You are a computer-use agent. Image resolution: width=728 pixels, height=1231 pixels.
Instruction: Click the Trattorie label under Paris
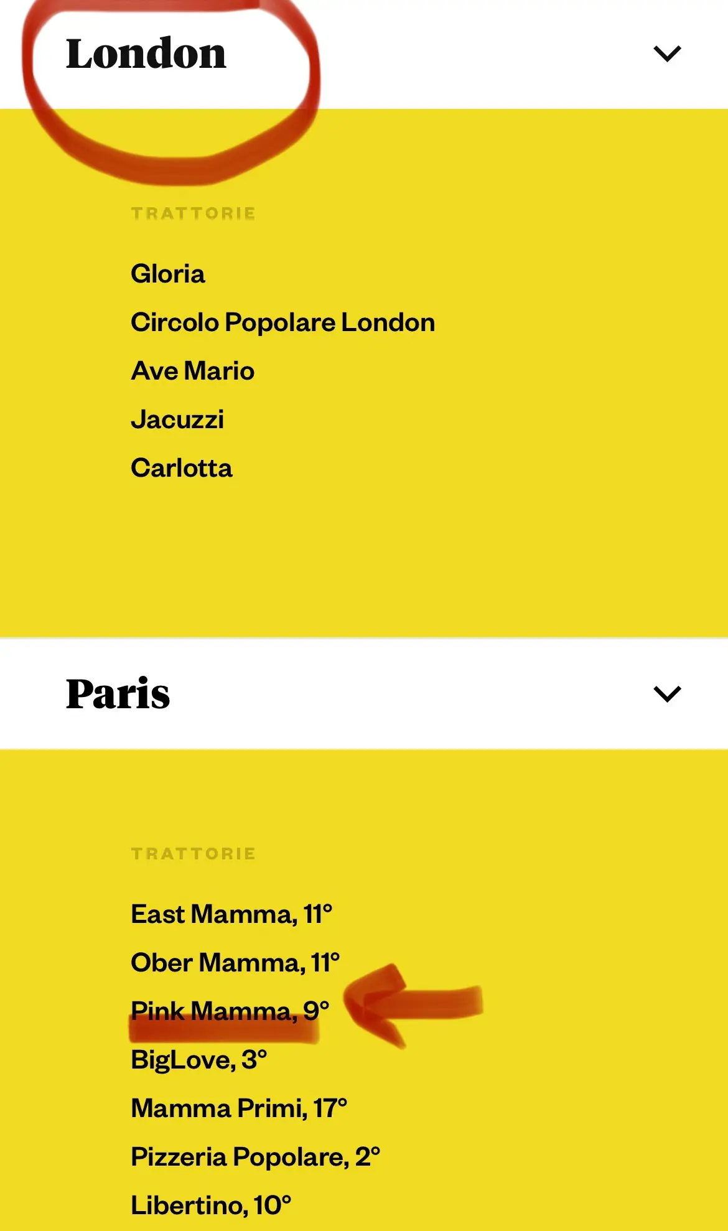pyautogui.click(x=194, y=854)
